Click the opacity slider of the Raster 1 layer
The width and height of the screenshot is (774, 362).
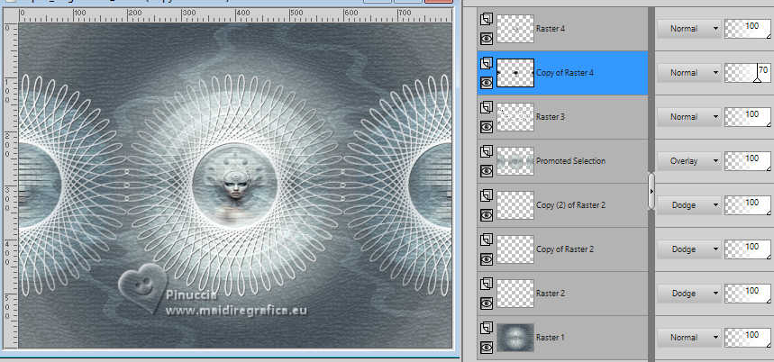pyautogui.click(x=748, y=338)
